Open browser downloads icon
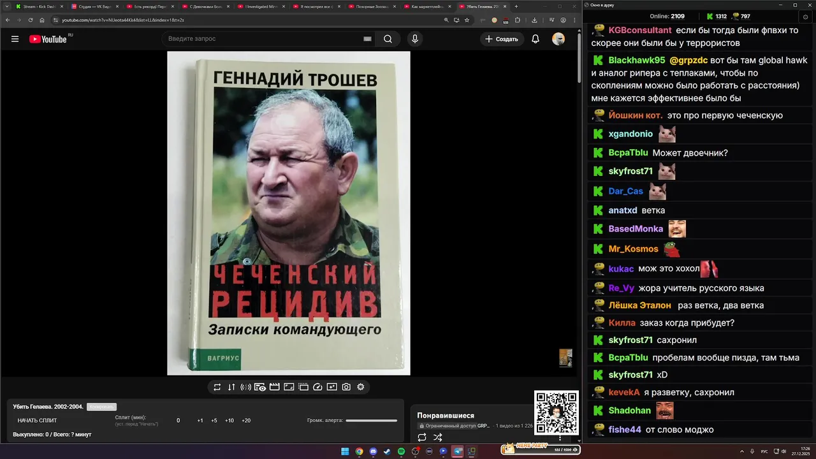 point(534,20)
